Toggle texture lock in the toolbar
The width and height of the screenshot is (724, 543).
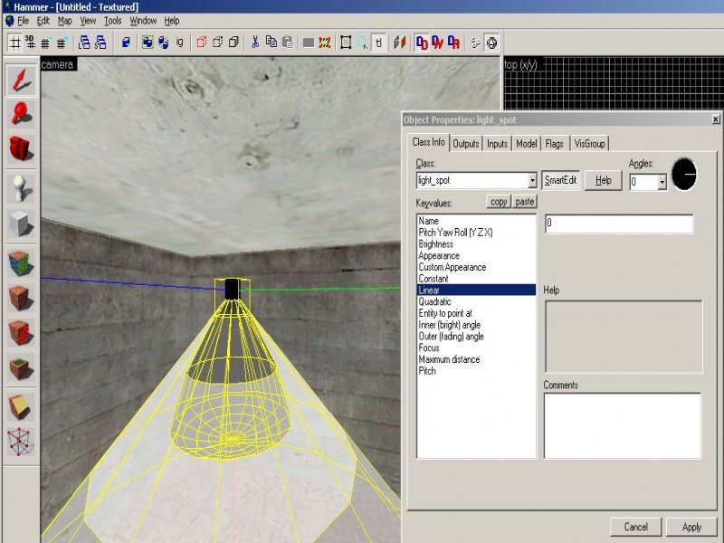379,42
